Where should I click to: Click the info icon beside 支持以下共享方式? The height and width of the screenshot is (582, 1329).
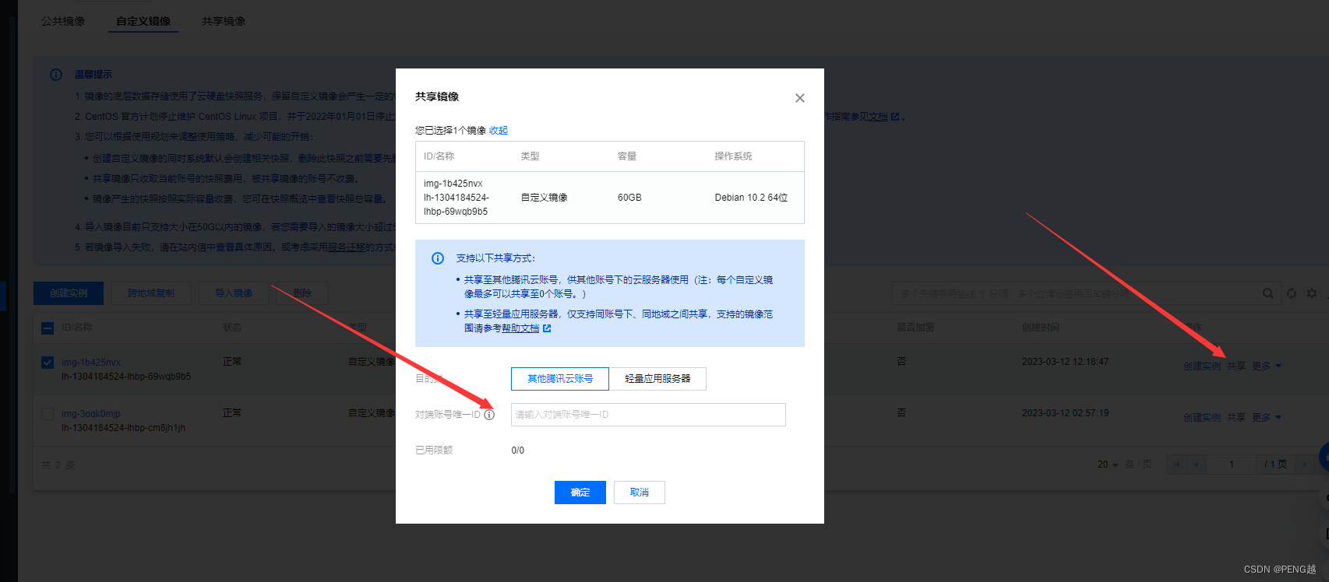[x=438, y=258]
